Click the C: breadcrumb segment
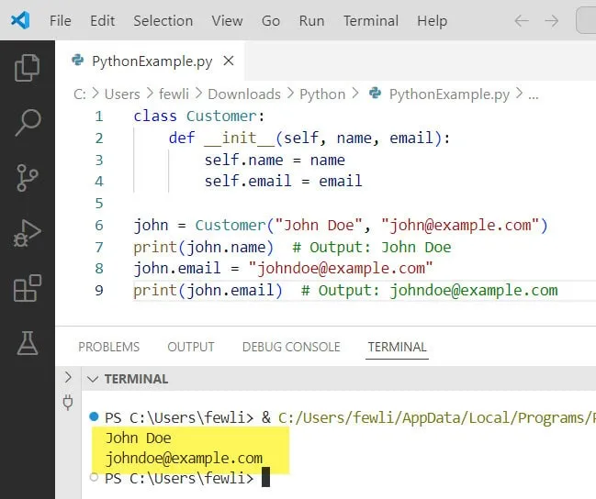Image resolution: width=596 pixels, height=499 pixels. pyautogui.click(x=80, y=94)
